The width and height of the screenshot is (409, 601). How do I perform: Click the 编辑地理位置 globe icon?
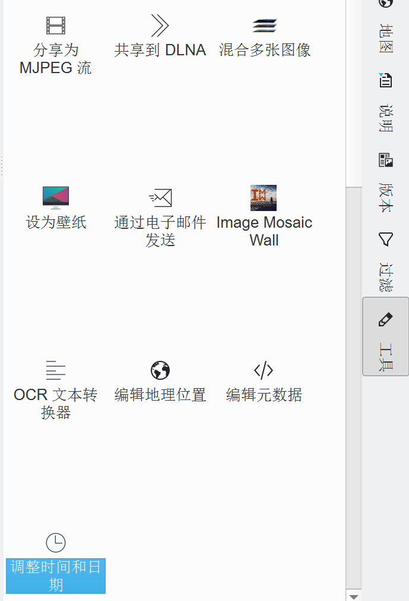(x=160, y=370)
